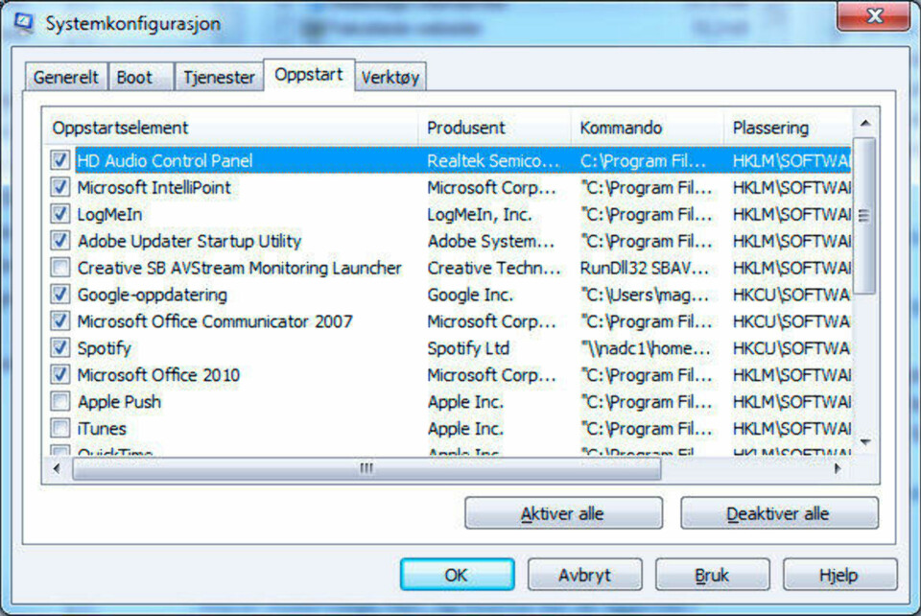Uncheck the HD Audio Control Panel checkbox

[x=59, y=160]
